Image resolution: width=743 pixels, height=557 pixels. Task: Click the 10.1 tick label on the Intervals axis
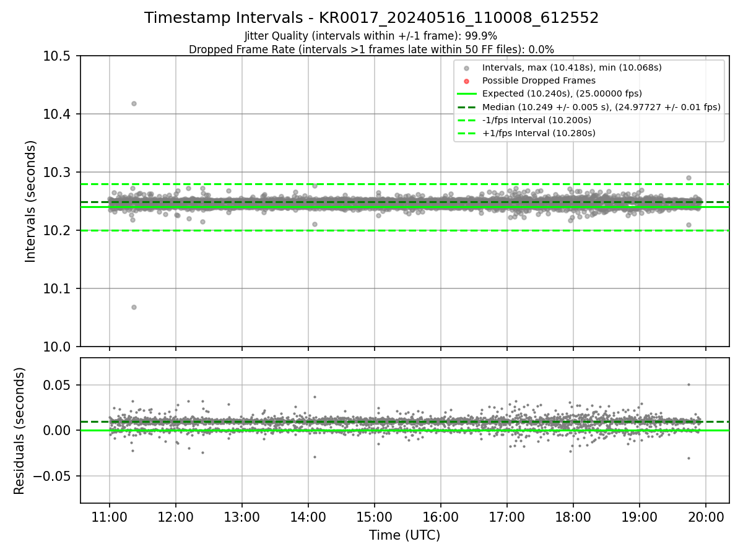point(56,289)
